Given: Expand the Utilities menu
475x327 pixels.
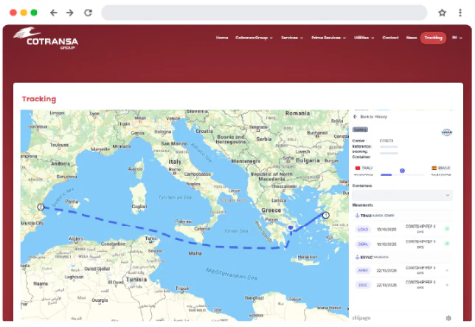Looking at the screenshot, I should (364, 38).
